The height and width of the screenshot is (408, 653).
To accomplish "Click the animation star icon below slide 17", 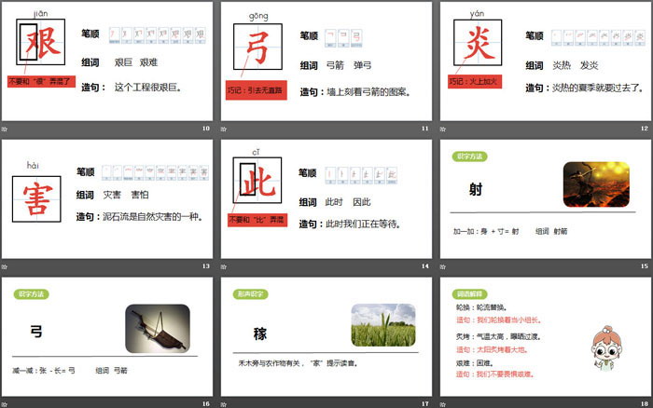I will pyautogui.click(x=225, y=403).
